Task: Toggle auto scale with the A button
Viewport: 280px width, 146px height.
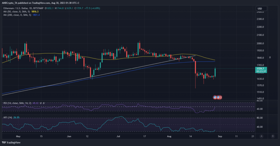Action: click(262, 136)
